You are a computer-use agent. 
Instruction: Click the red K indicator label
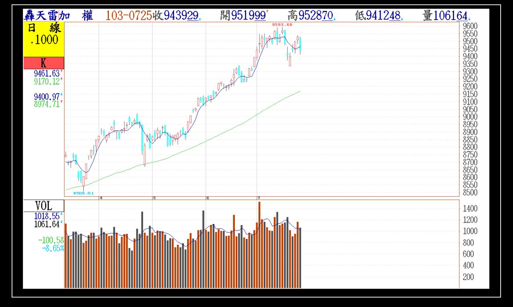43,63
